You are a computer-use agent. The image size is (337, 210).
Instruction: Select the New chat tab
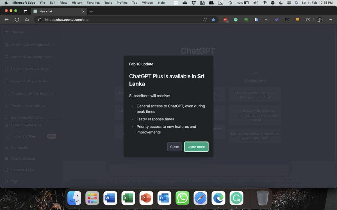tap(59, 11)
